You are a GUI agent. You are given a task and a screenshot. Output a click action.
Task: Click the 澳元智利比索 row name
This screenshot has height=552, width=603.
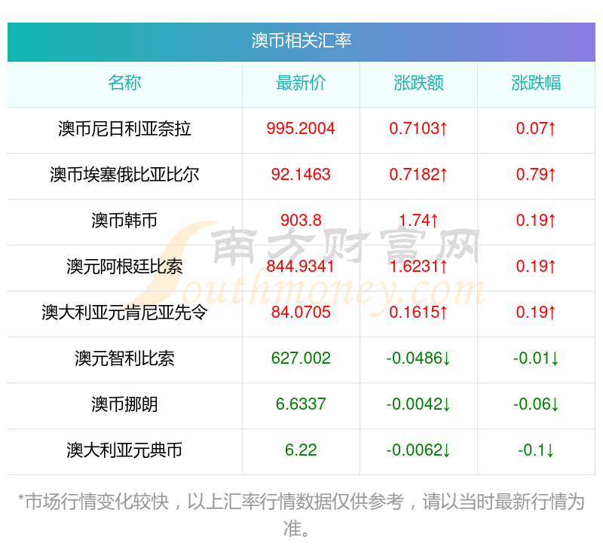tap(124, 358)
